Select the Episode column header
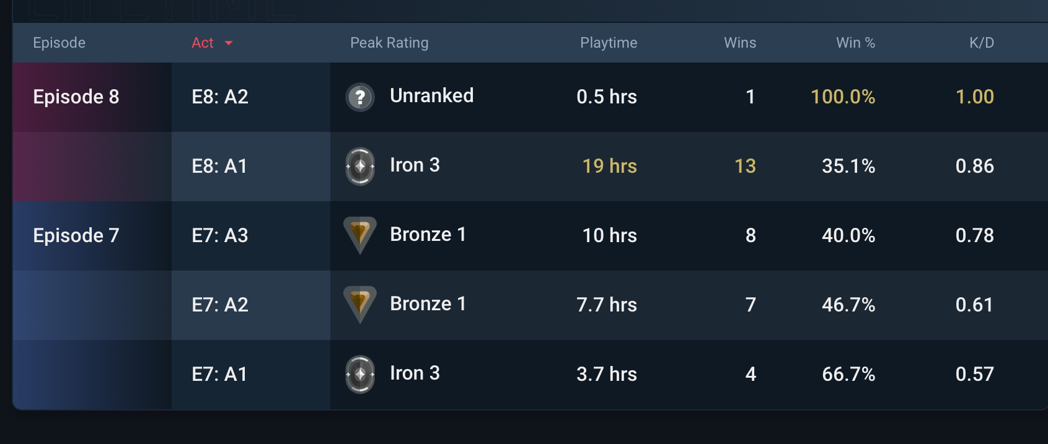1048x444 pixels. click(x=59, y=43)
